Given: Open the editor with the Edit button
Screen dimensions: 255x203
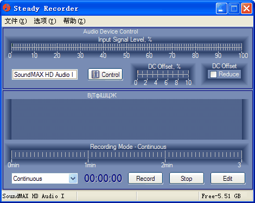Looking at the screenshot, I should point(228,179).
